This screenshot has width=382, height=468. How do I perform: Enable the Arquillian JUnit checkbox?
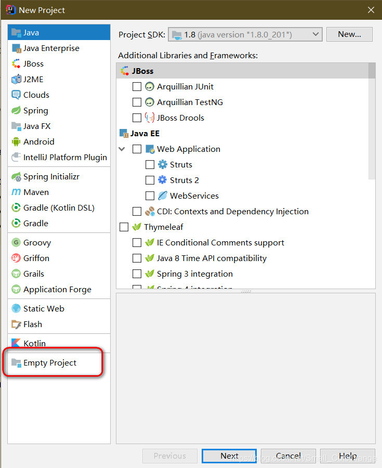pyautogui.click(x=137, y=86)
